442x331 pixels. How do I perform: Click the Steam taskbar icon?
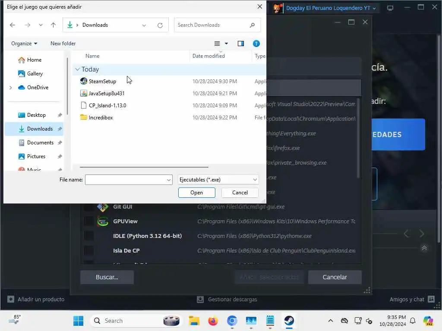[x=289, y=321]
